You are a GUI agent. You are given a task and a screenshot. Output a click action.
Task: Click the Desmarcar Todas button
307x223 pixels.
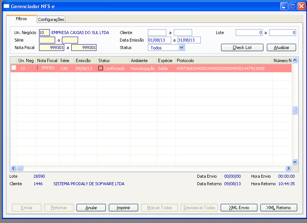(x=199, y=208)
